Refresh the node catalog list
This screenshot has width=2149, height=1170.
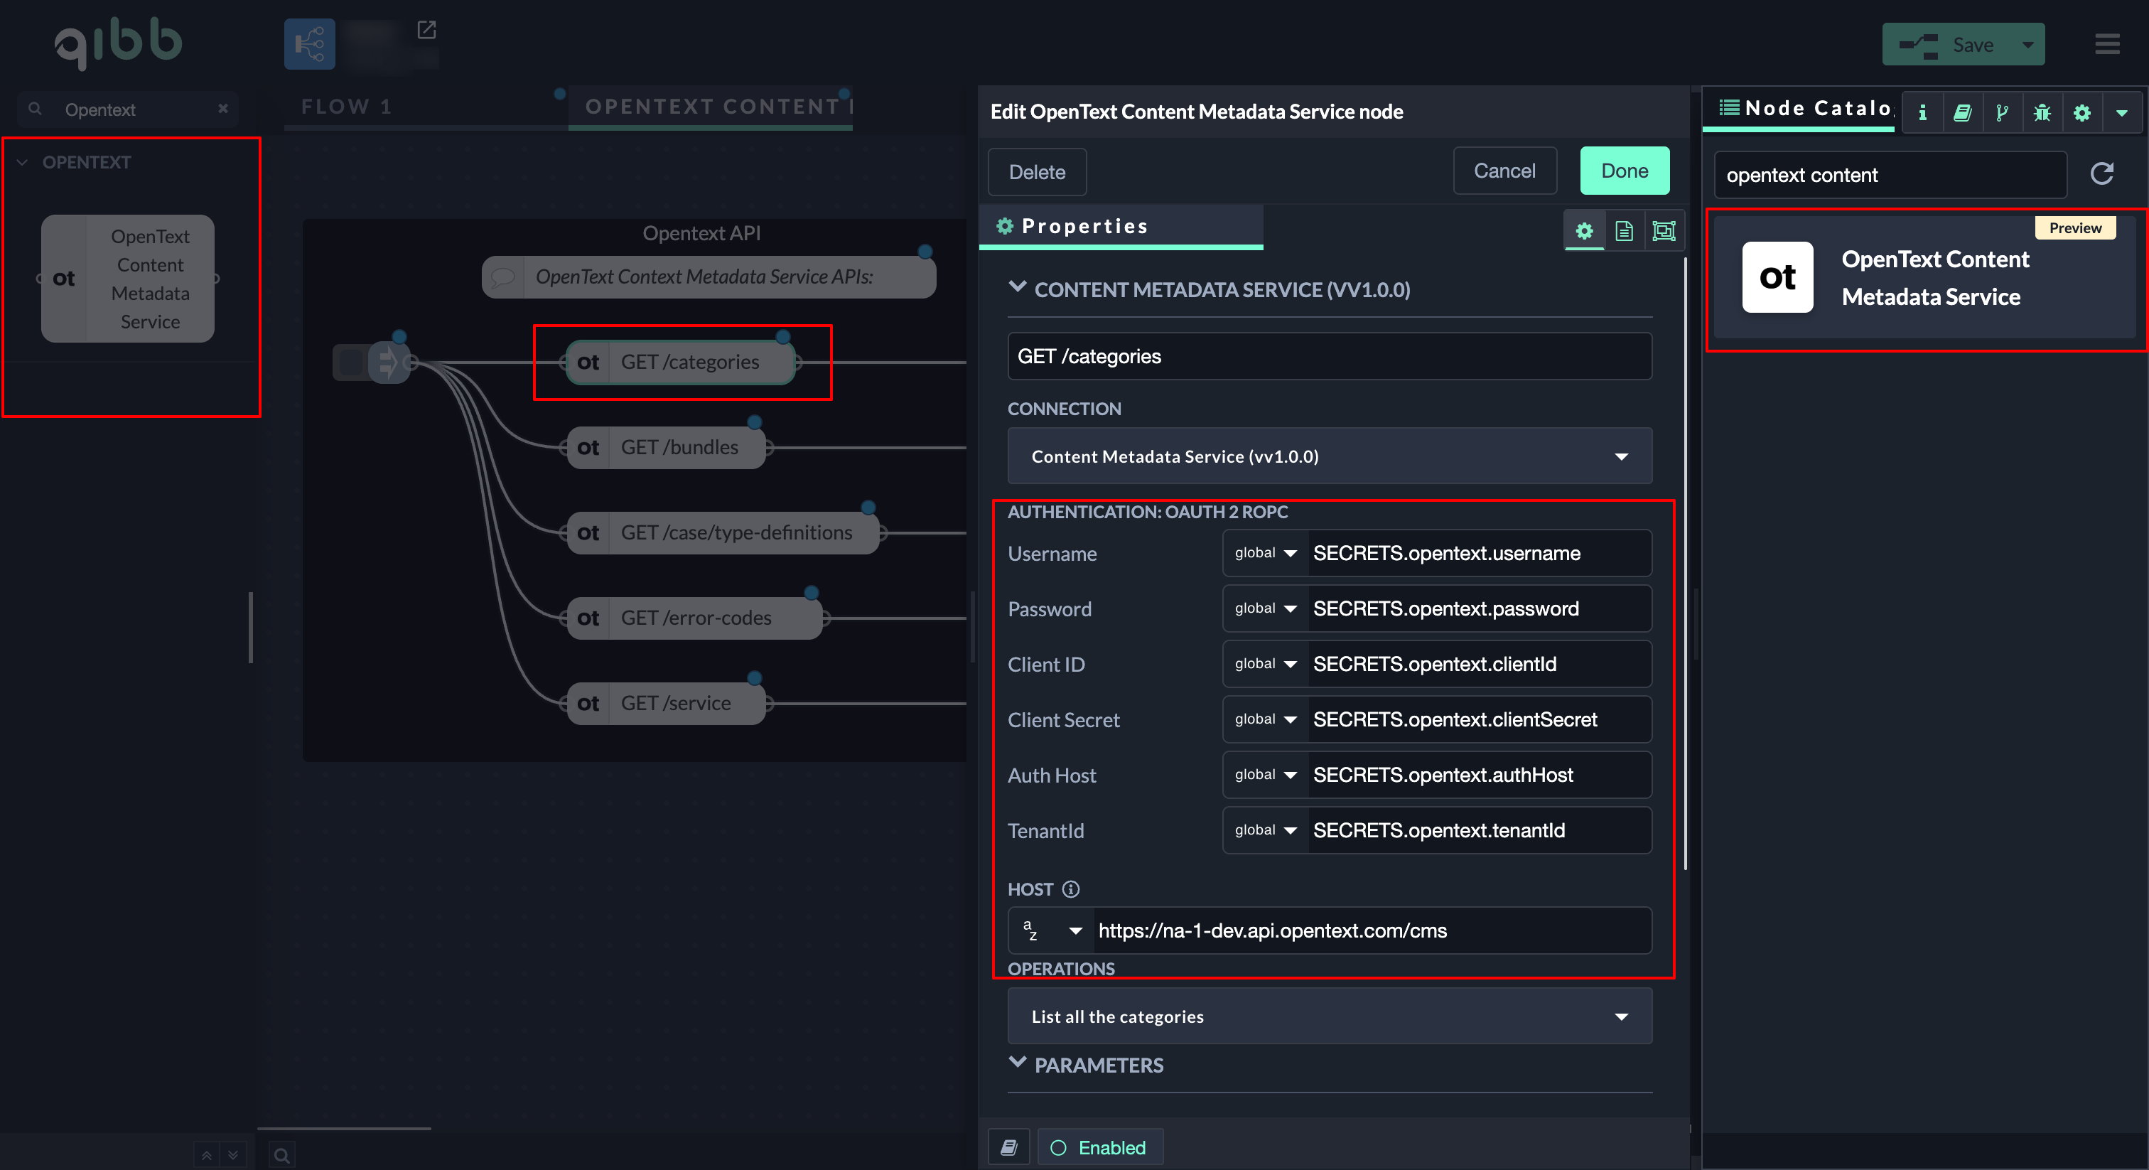2101,173
